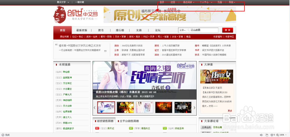Viewport: 290px width, 137px height.
Task: Click the 我的美女CEO cover image
Action: point(217,76)
